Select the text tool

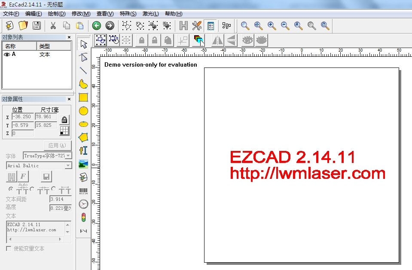pyautogui.click(x=83, y=150)
